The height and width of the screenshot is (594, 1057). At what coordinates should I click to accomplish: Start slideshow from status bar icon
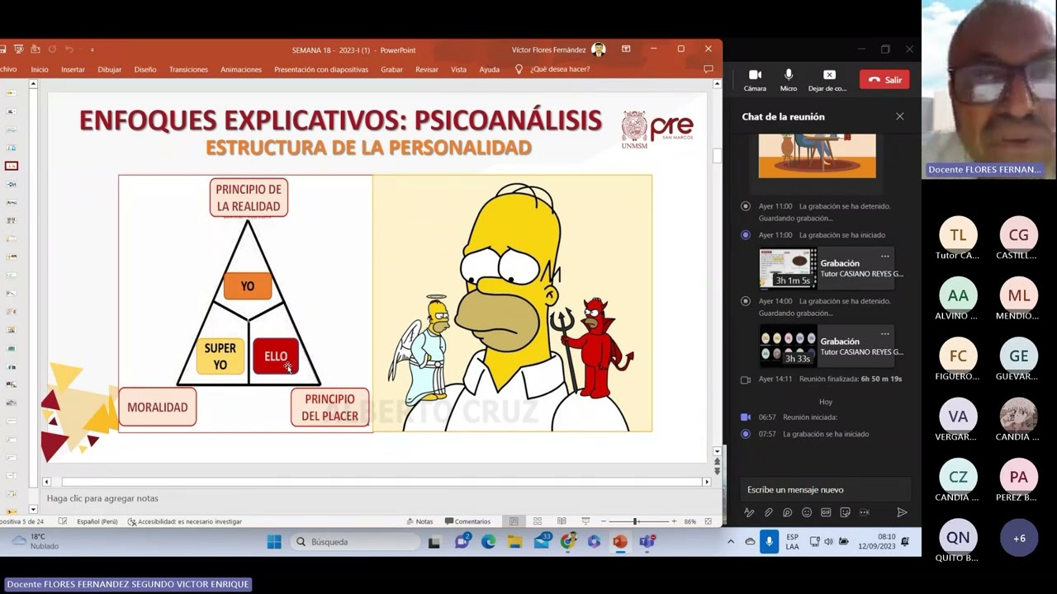point(585,521)
